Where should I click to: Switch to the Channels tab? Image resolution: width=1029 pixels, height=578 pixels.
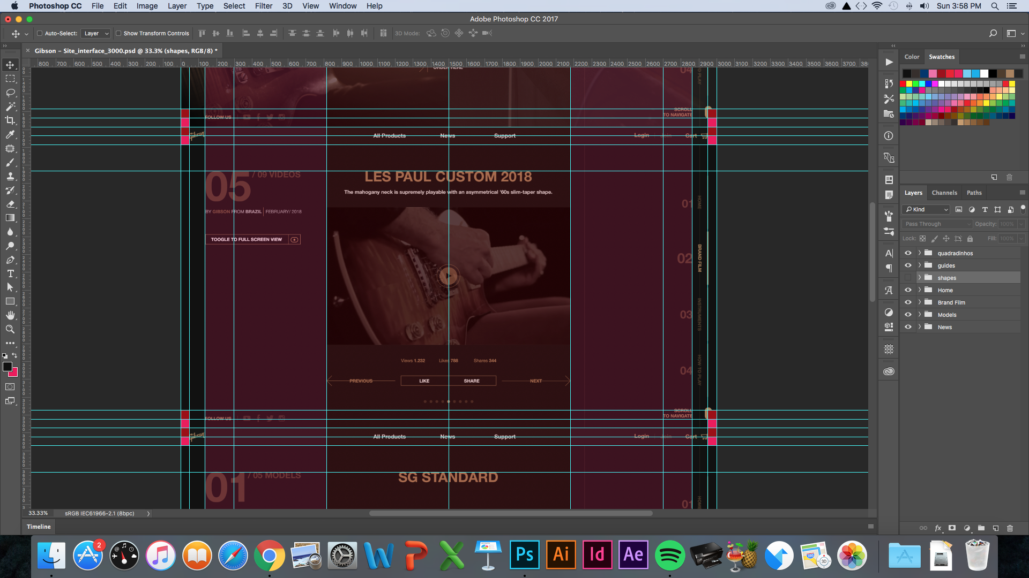coord(944,193)
